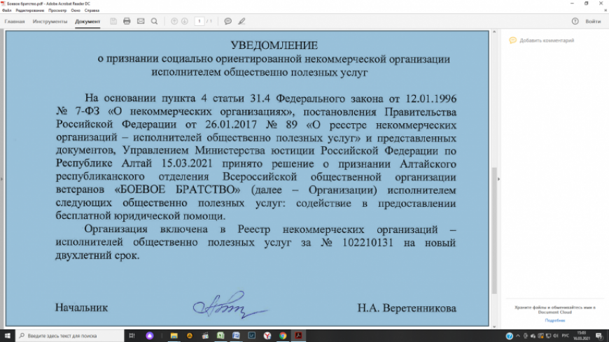This screenshot has width=609, height=342.
Task: Select the Highlight text pen tool
Action: point(241,22)
